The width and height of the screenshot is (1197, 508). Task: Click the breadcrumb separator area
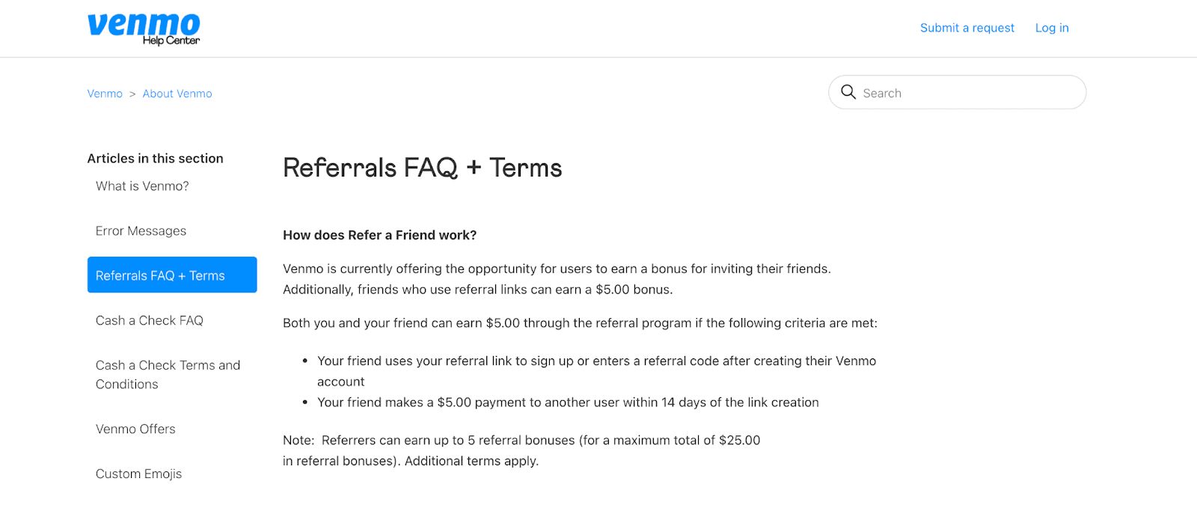click(132, 93)
